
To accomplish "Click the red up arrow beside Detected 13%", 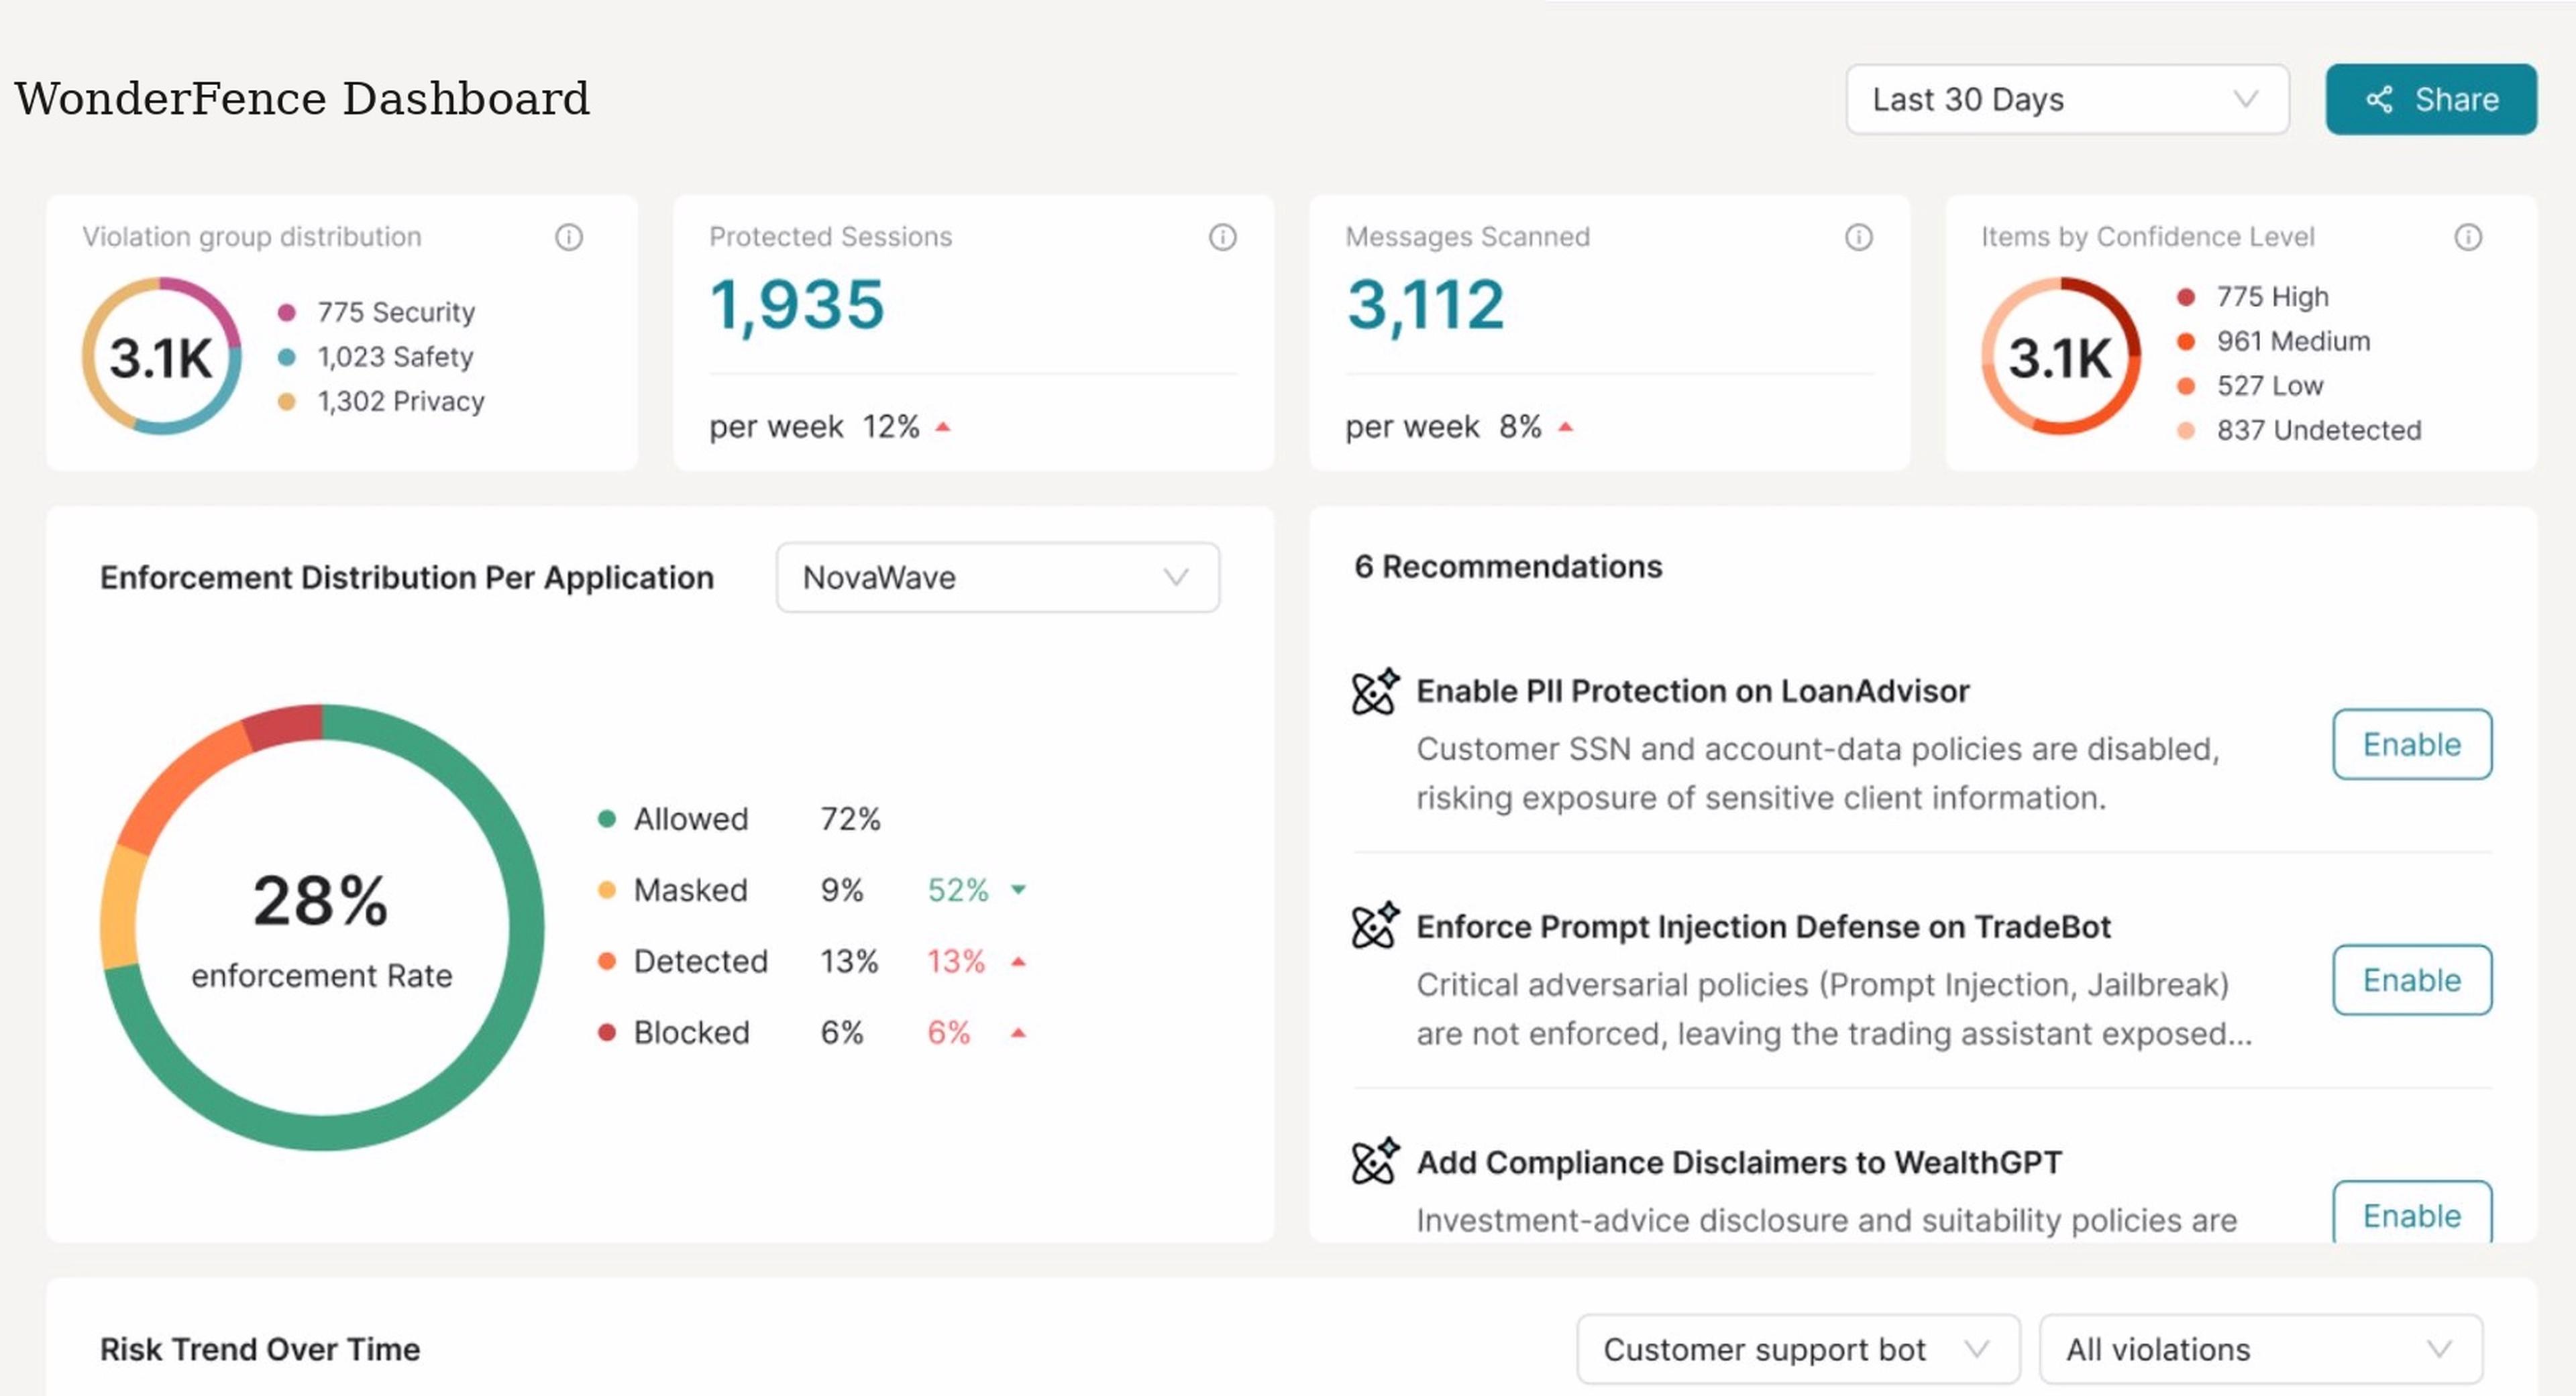I will pyautogui.click(x=1018, y=962).
